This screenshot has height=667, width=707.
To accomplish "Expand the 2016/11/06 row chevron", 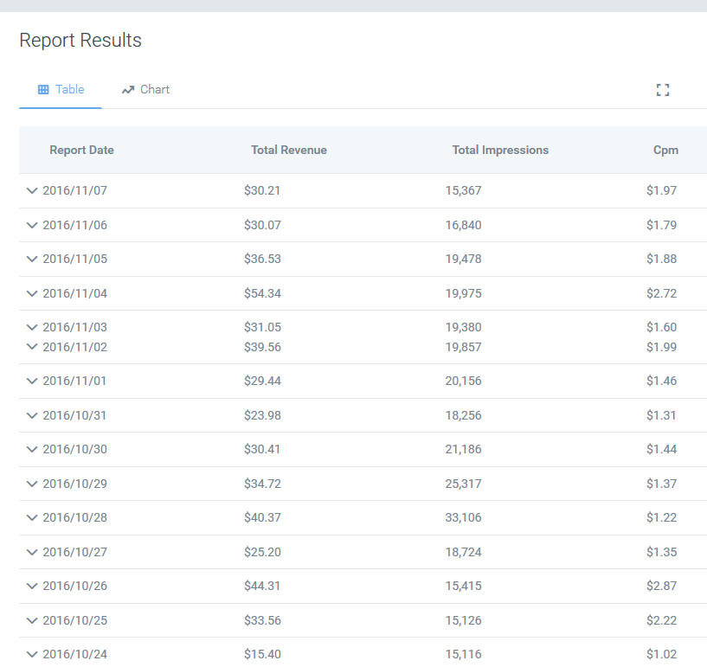I will pyautogui.click(x=32, y=225).
